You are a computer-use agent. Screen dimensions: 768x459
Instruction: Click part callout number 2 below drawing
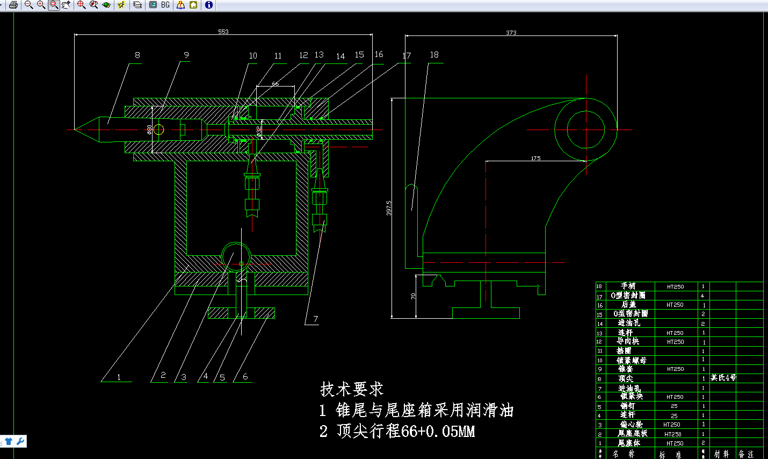(x=163, y=375)
